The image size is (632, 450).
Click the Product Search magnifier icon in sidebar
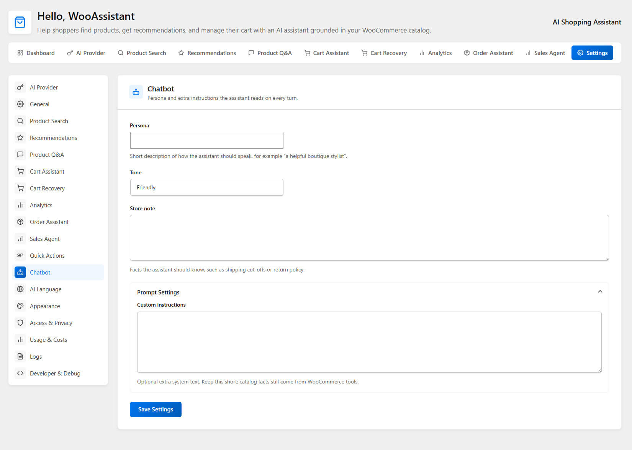[20, 121]
